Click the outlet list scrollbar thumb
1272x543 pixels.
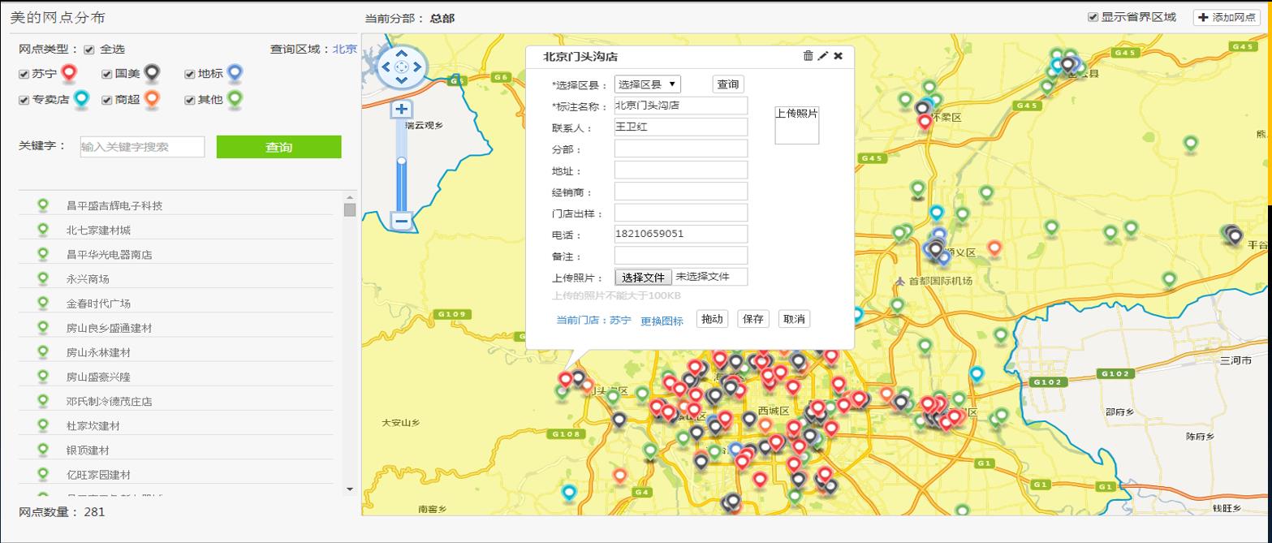click(x=350, y=209)
